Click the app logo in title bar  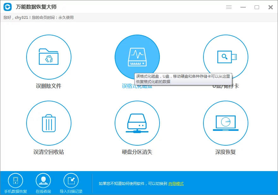(7, 7)
